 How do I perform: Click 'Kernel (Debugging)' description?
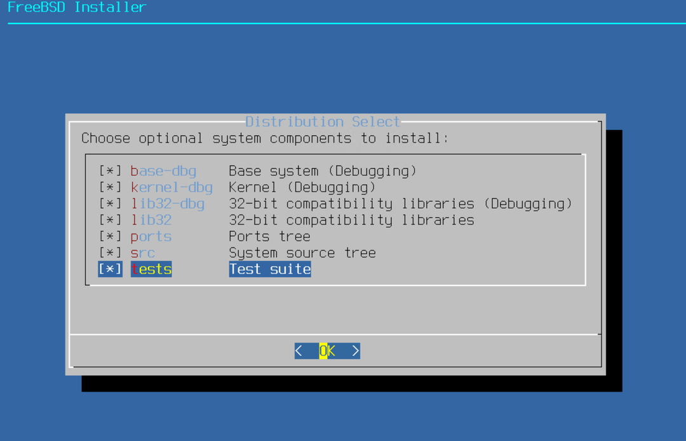302,187
